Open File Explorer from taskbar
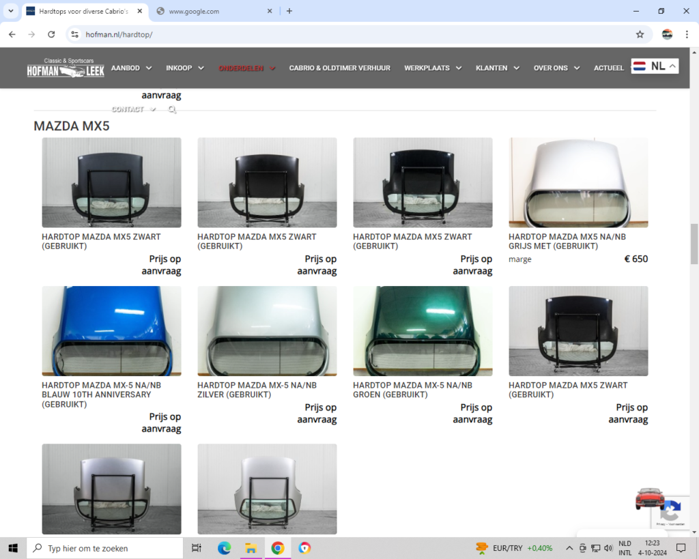Viewport: 699px width, 559px height. click(x=251, y=548)
